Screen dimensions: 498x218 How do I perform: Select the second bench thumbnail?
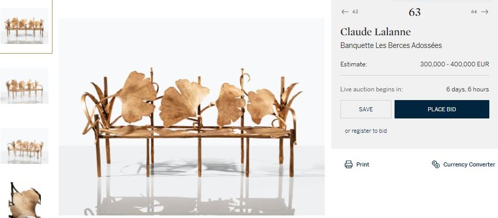pyautogui.click(x=24, y=86)
